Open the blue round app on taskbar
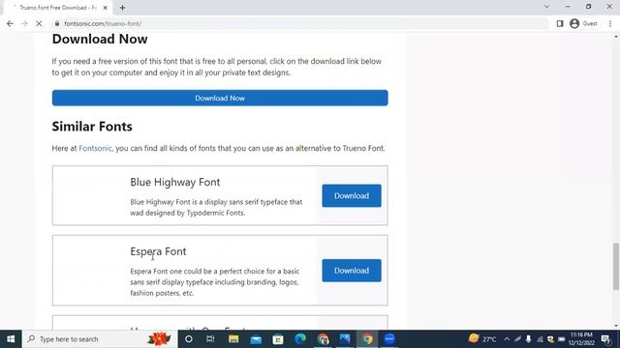The width and height of the screenshot is (620, 348). click(389, 339)
